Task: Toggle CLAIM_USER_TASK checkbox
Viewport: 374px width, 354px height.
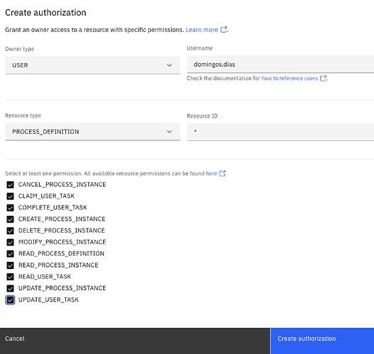Action: pos(10,196)
